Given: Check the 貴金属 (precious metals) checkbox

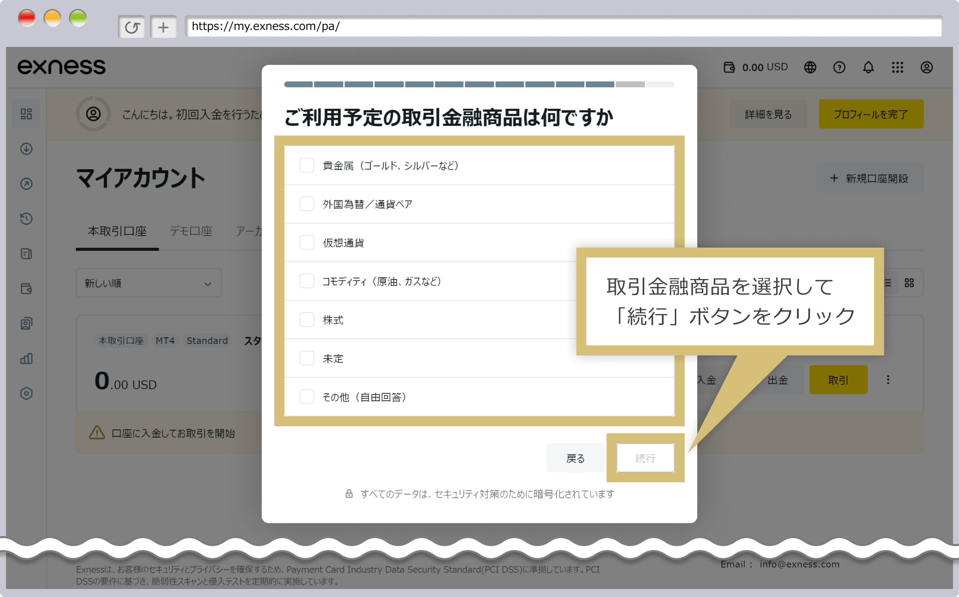Looking at the screenshot, I should point(307,165).
